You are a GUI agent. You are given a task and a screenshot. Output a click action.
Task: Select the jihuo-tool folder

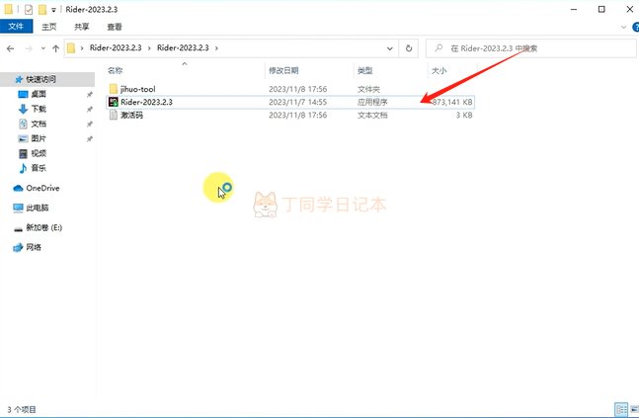137,89
